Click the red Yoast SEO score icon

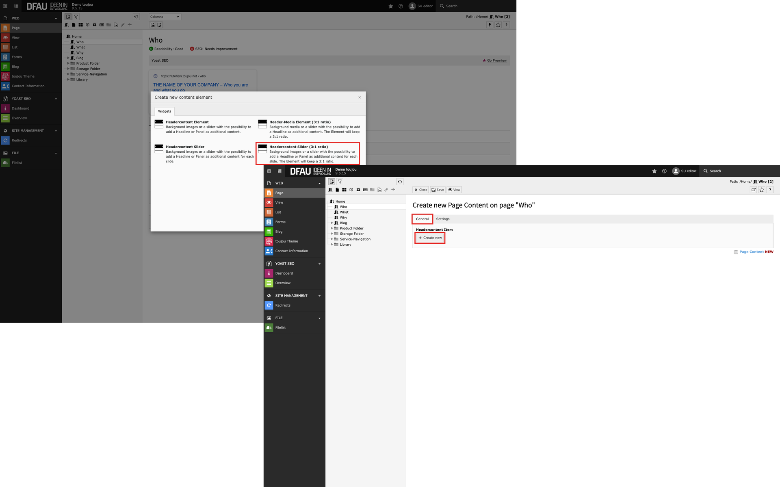192,49
